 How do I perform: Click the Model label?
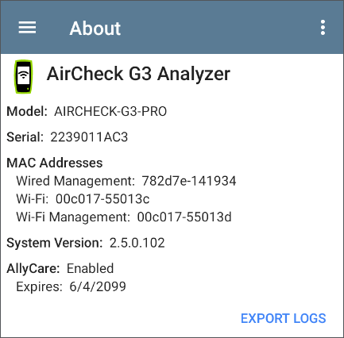pos(27,111)
